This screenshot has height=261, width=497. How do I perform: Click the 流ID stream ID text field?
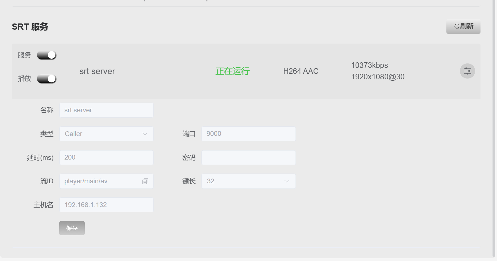coord(101,181)
